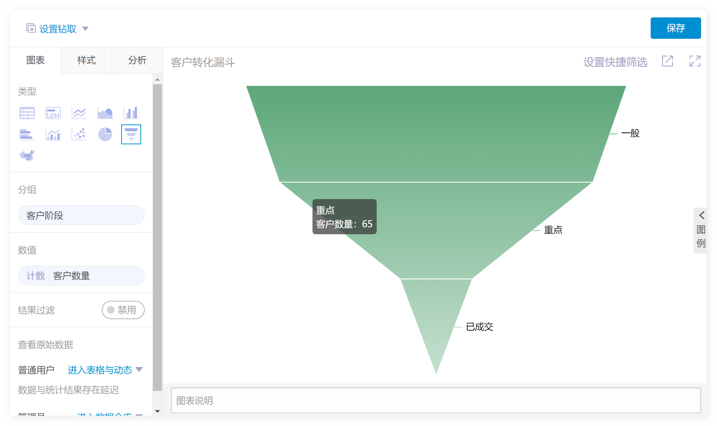This screenshot has width=717, height=426.
Task: Select the vertical bar chart icon
Action: coord(131,113)
